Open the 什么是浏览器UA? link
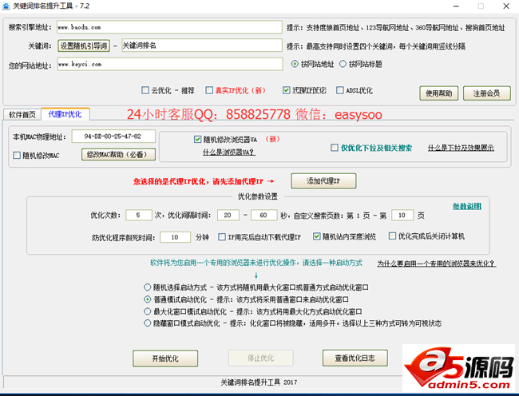Screen dimensions: 519x396 click(x=229, y=152)
